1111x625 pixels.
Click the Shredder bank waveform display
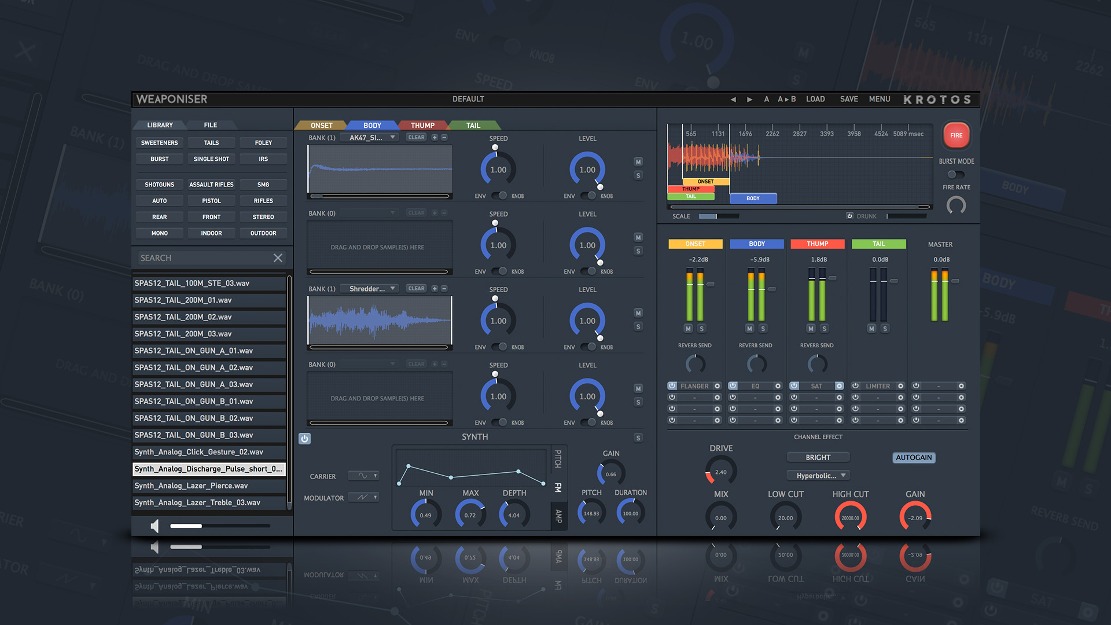(x=380, y=320)
